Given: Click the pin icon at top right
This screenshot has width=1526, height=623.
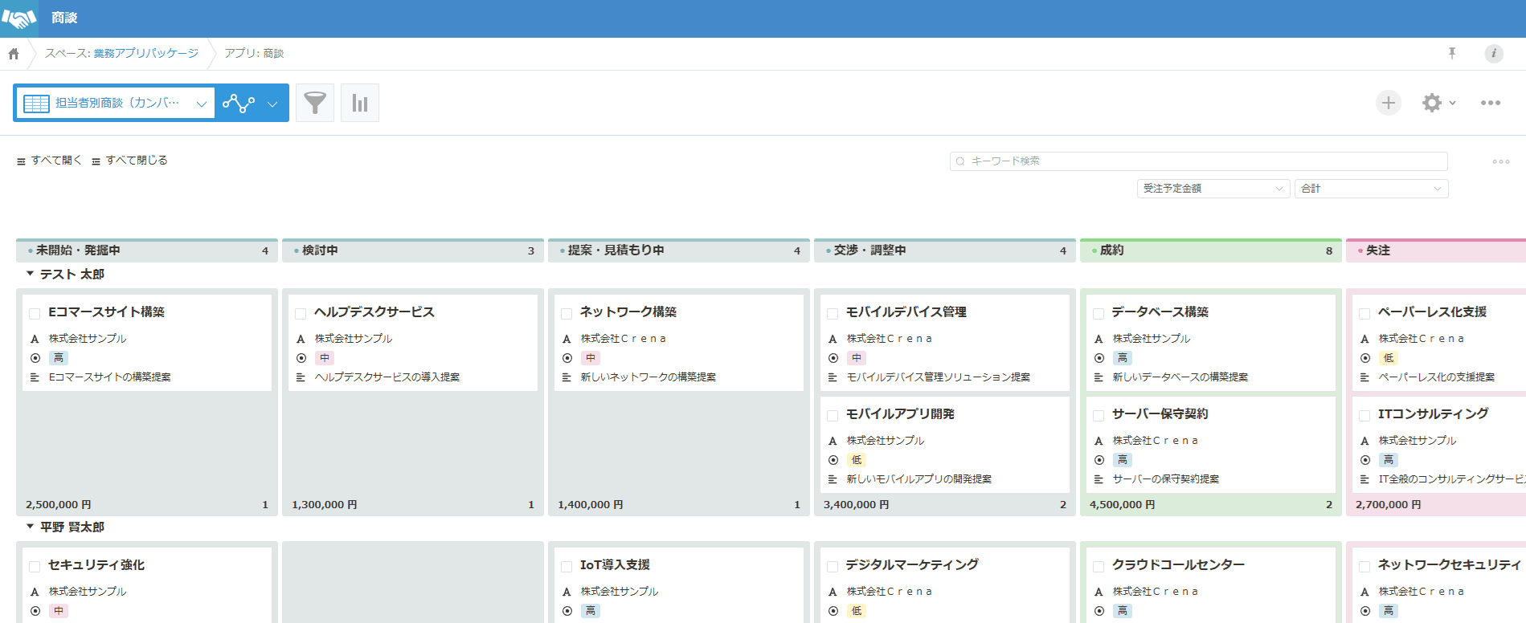Looking at the screenshot, I should click(x=1452, y=53).
